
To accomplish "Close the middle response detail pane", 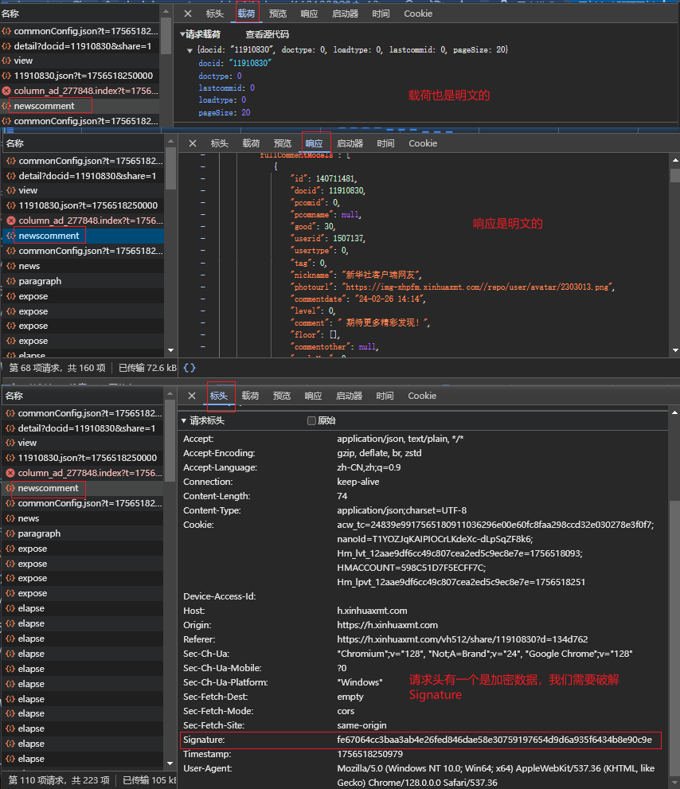I will tap(192, 143).
